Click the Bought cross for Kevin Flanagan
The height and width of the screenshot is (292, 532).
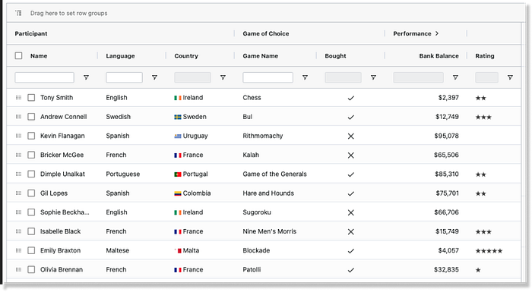(351, 137)
